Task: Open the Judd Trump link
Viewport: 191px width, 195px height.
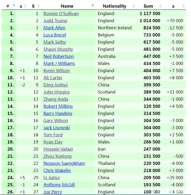Action: point(55,21)
